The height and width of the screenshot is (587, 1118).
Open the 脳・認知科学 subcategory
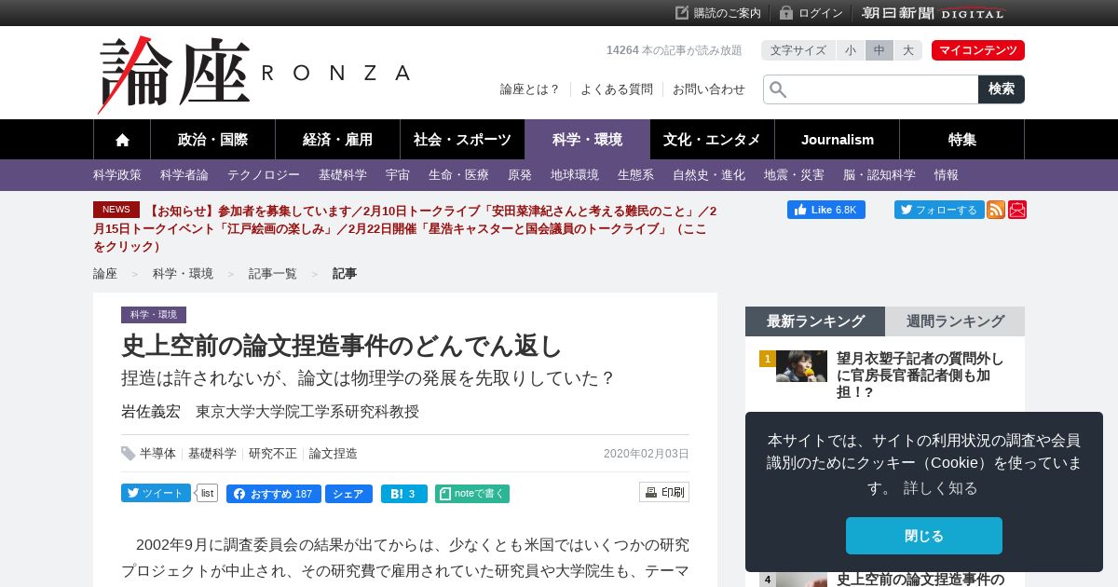click(x=879, y=175)
